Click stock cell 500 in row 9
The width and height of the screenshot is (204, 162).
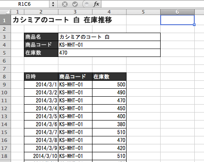(109, 85)
